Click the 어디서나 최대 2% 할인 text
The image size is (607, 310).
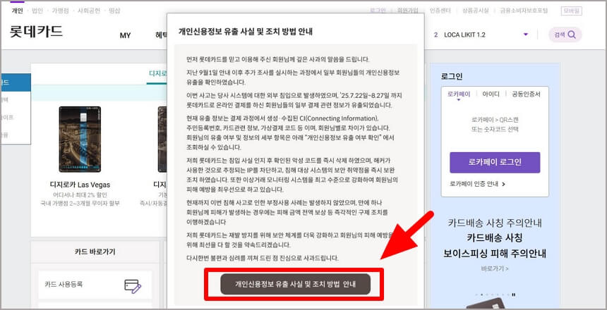[80, 195]
